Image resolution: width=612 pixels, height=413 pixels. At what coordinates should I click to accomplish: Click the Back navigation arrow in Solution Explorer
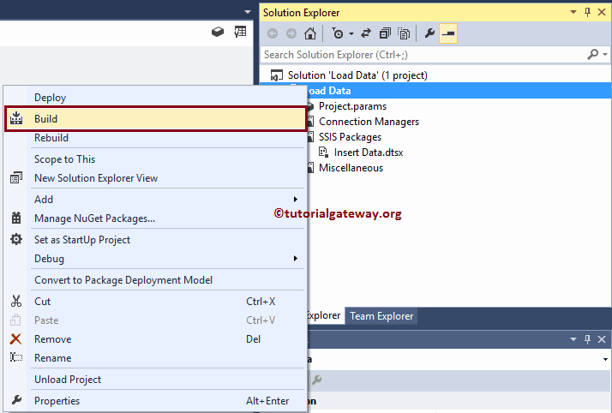(273, 33)
